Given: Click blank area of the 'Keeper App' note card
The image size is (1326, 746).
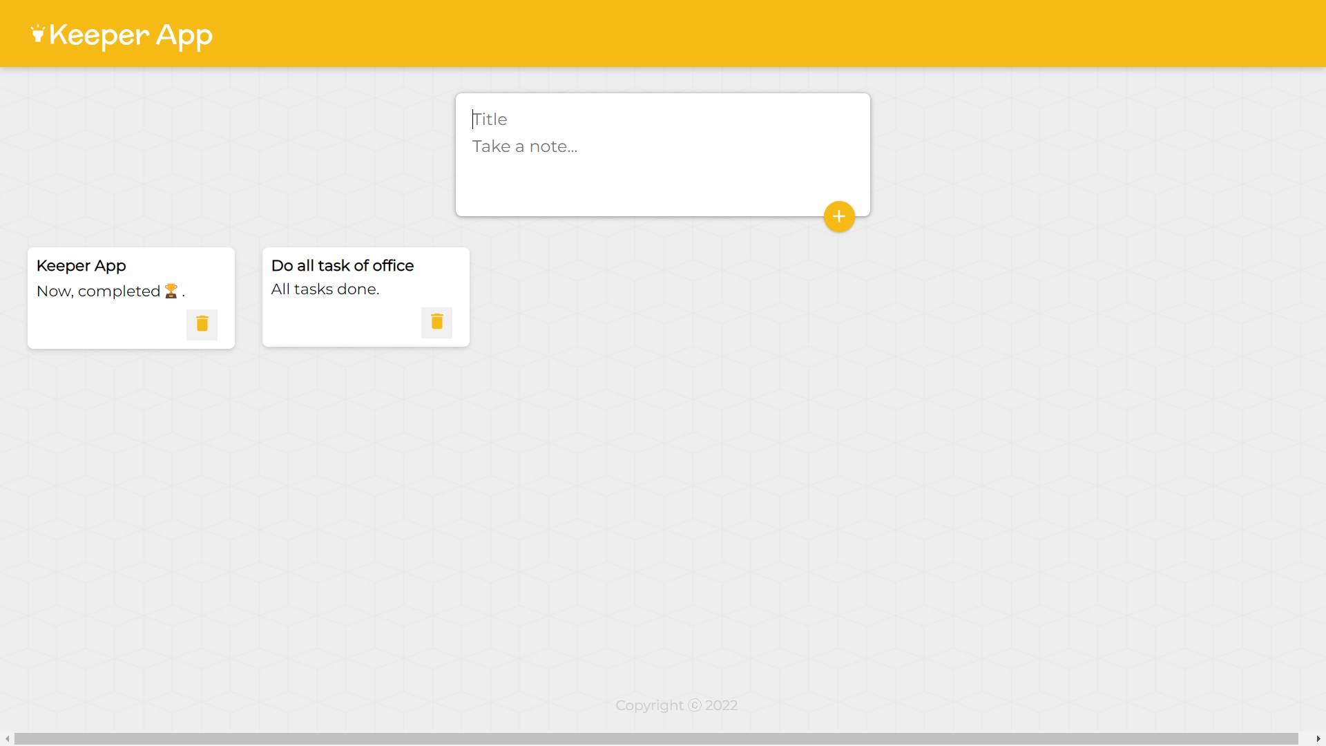Looking at the screenshot, I should pos(104,325).
